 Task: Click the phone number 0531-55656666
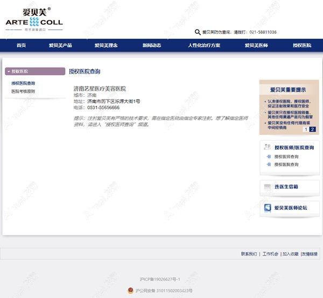click(103, 107)
